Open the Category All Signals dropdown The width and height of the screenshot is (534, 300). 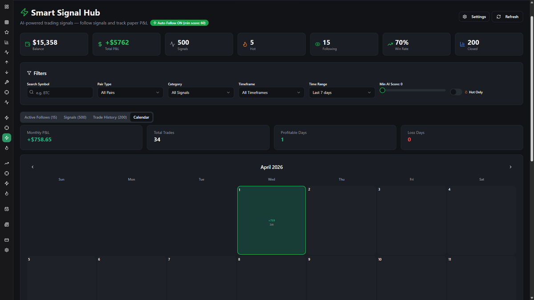[x=201, y=92]
